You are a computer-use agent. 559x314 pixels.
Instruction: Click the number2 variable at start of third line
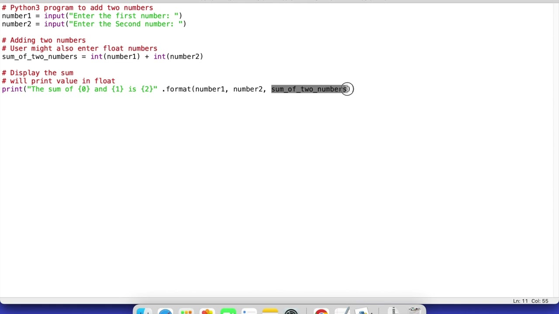point(17,24)
